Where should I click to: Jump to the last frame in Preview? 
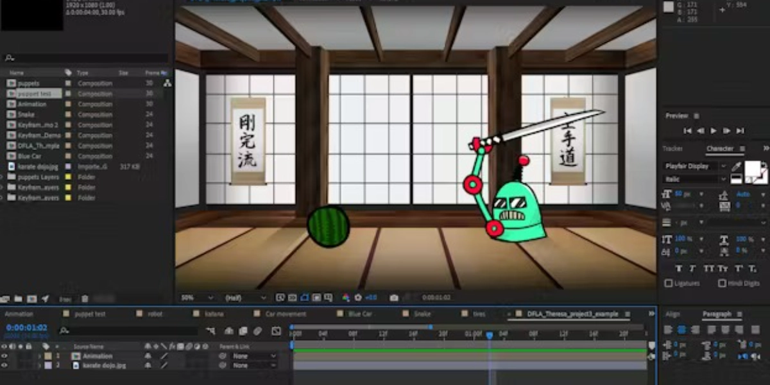[x=740, y=131]
